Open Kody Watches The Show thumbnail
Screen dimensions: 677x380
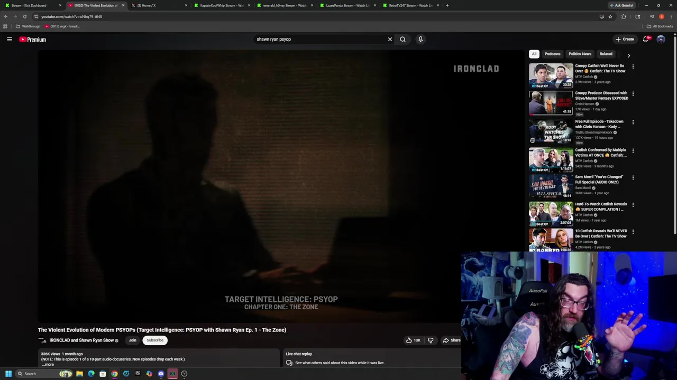coord(551,131)
